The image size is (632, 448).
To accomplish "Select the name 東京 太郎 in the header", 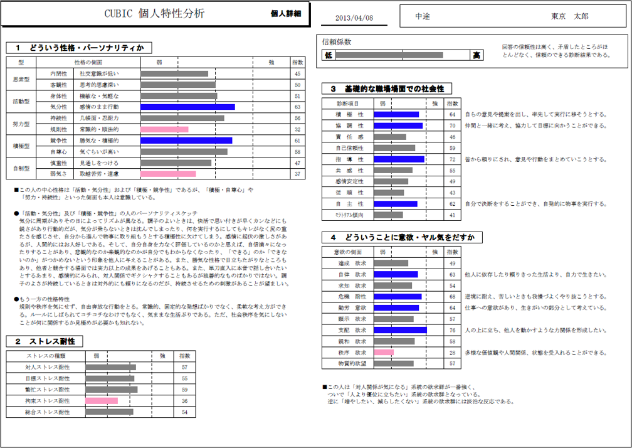I will point(569,16).
